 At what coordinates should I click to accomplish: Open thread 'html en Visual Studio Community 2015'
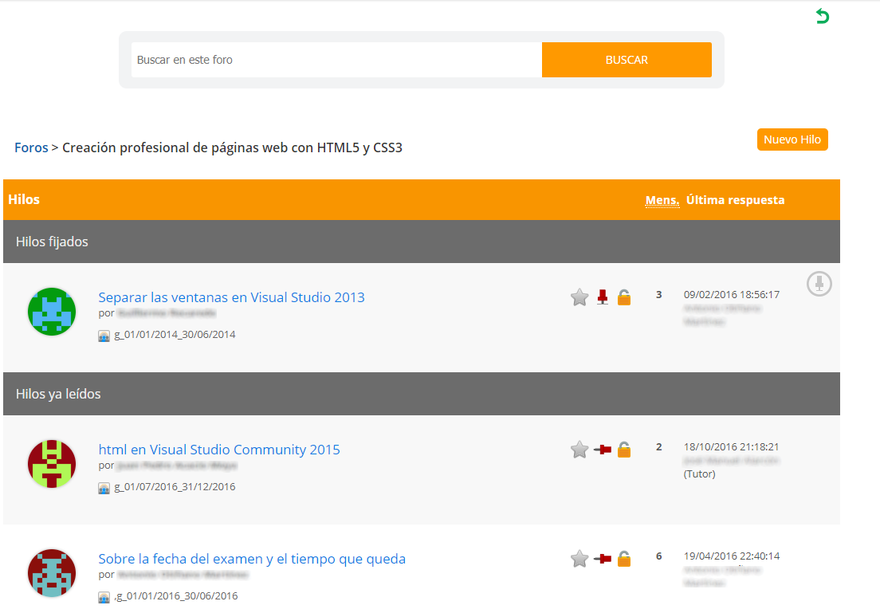click(x=219, y=449)
